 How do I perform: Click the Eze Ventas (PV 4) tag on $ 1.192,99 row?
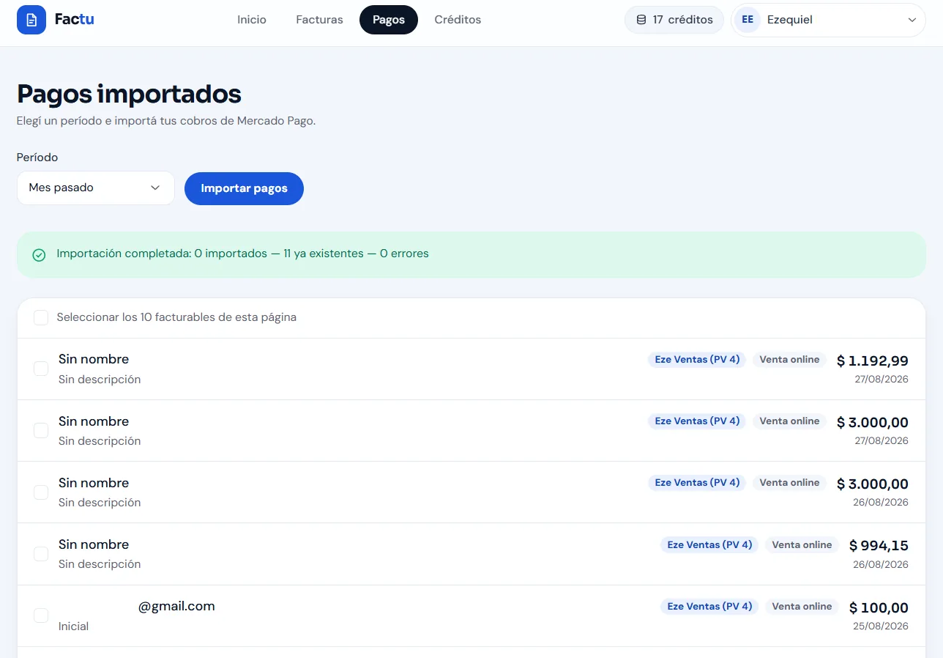(x=697, y=360)
